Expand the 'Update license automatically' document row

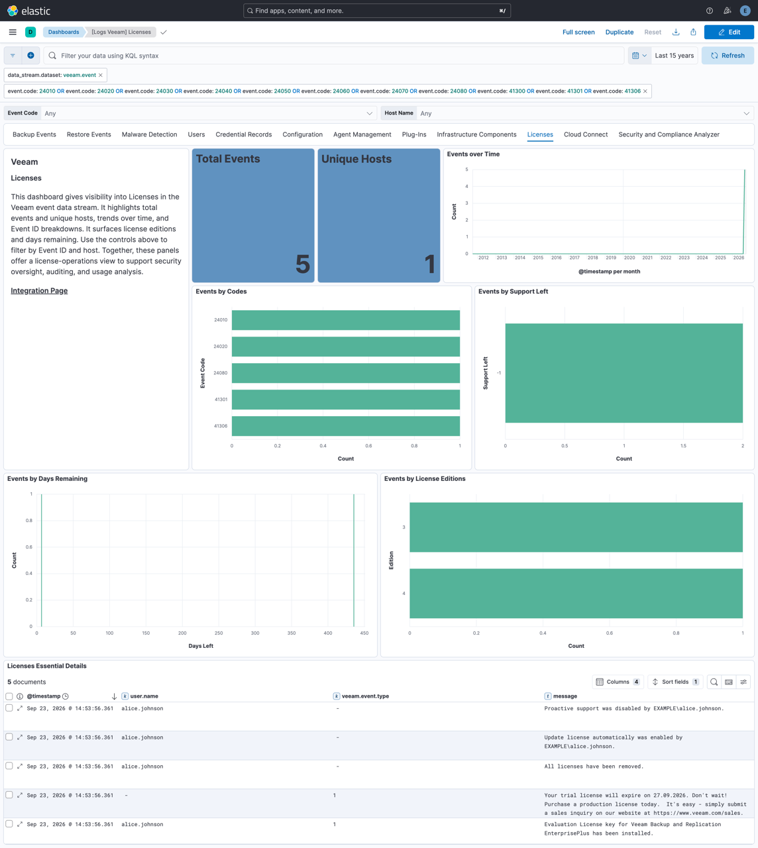click(20, 737)
